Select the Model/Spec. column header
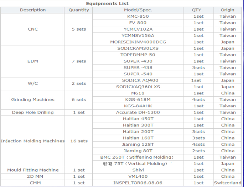Screen dimensions: 244x187 [x=138, y=10]
